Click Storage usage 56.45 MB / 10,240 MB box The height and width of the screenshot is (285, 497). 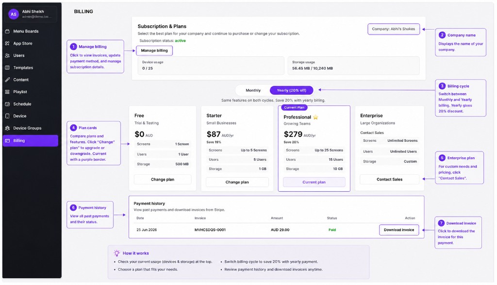pos(353,66)
